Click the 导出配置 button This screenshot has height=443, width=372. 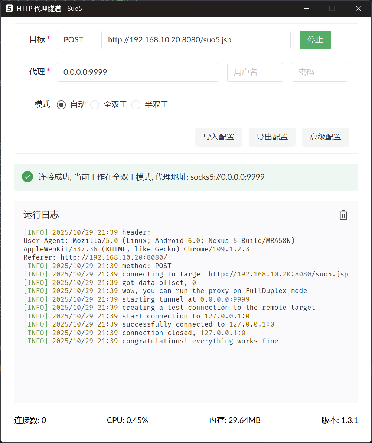[272, 137]
